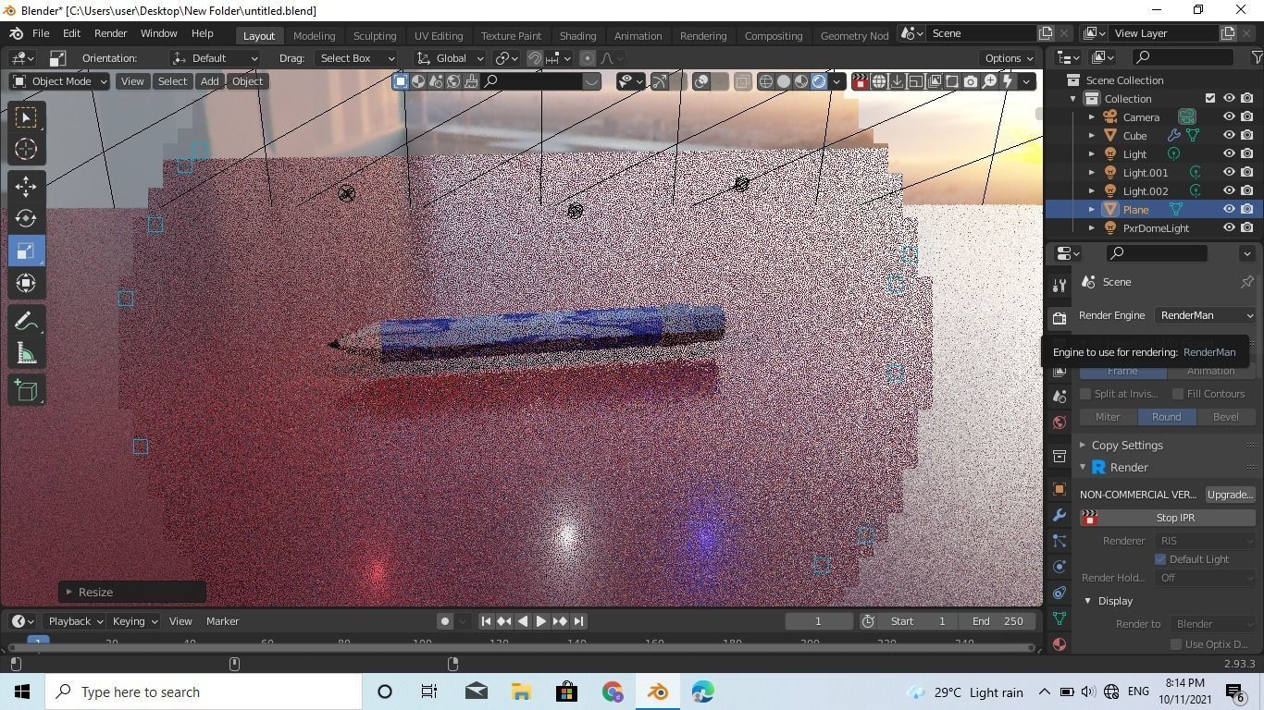Viewport: 1264px width, 710px height.
Task: Uncheck Collection exclude checkbox
Action: pos(1210,99)
